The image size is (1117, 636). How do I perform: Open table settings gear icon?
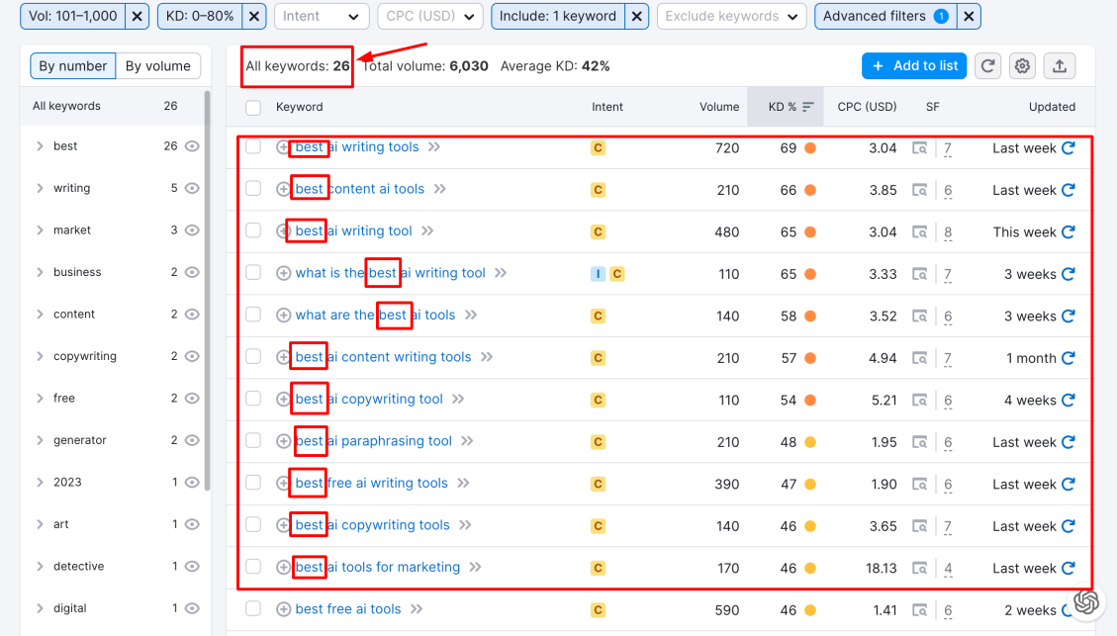pos(1023,66)
